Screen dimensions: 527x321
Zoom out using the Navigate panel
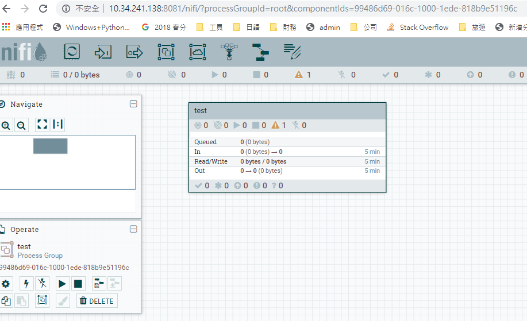pos(21,125)
